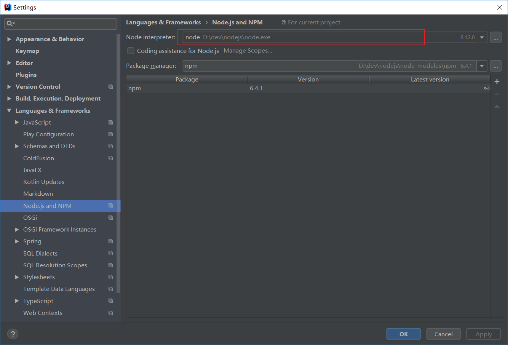Click project-level icon beside Stylesheets
This screenshot has width=508, height=345.
pos(110,277)
